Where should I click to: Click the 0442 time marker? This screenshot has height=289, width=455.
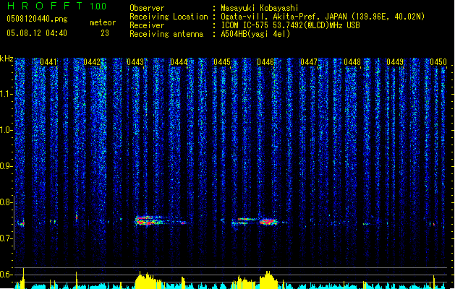click(x=92, y=62)
